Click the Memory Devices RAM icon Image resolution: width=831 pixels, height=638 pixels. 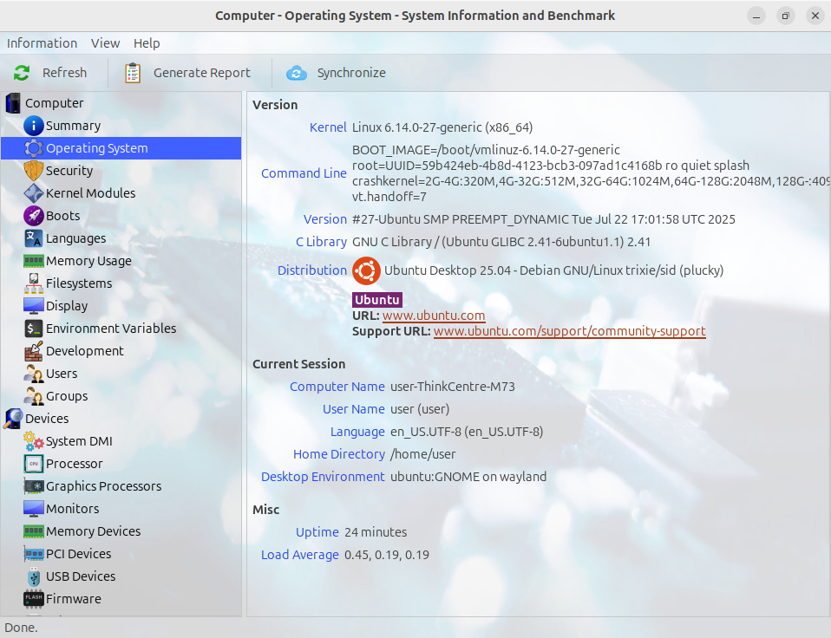(33, 531)
